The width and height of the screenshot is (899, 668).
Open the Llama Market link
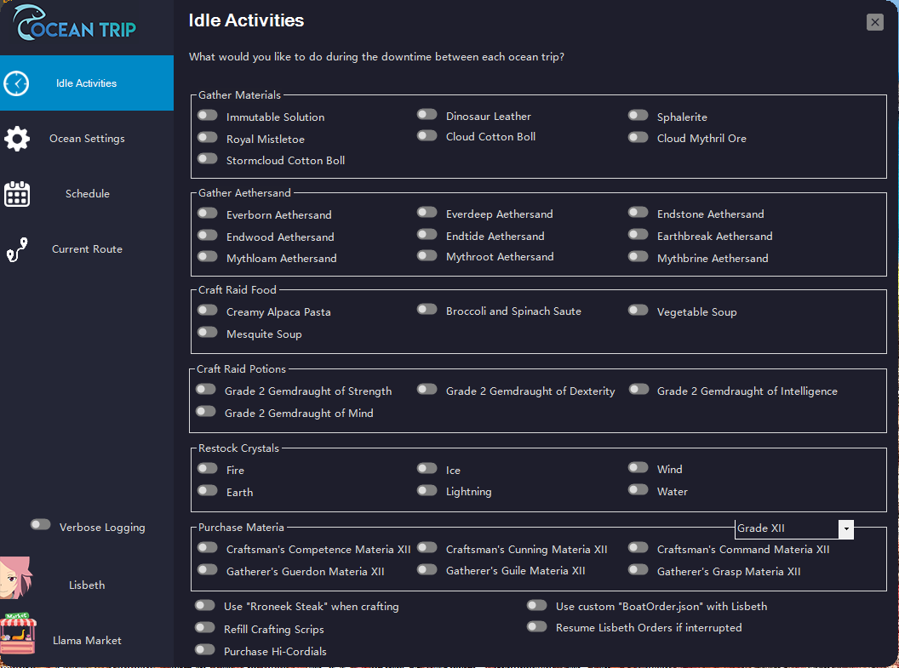click(x=87, y=641)
